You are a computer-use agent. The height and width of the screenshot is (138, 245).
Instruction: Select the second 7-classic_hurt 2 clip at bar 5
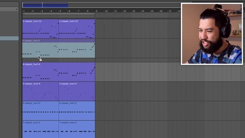[x=77, y=130]
